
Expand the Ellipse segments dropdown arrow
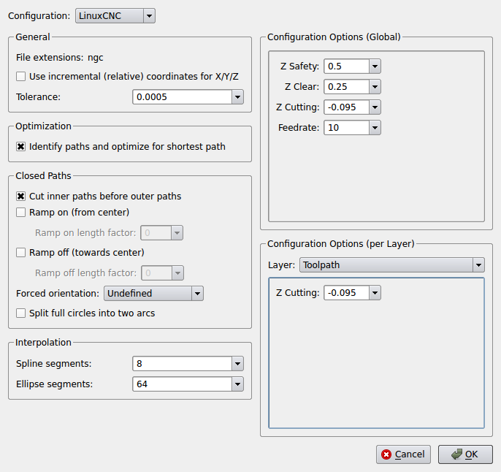[x=238, y=384]
